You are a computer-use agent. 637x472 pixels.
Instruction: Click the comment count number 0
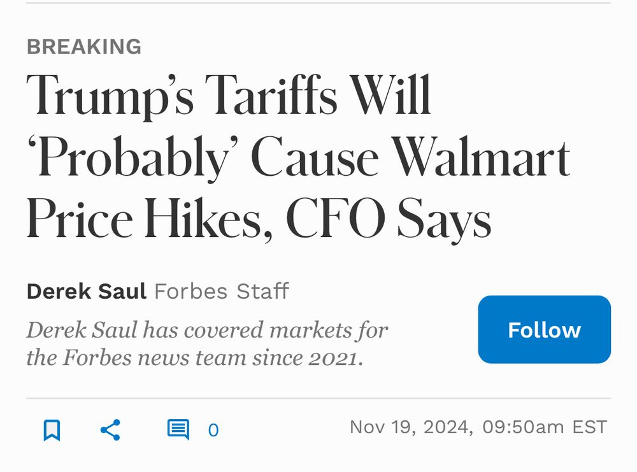coord(213,431)
